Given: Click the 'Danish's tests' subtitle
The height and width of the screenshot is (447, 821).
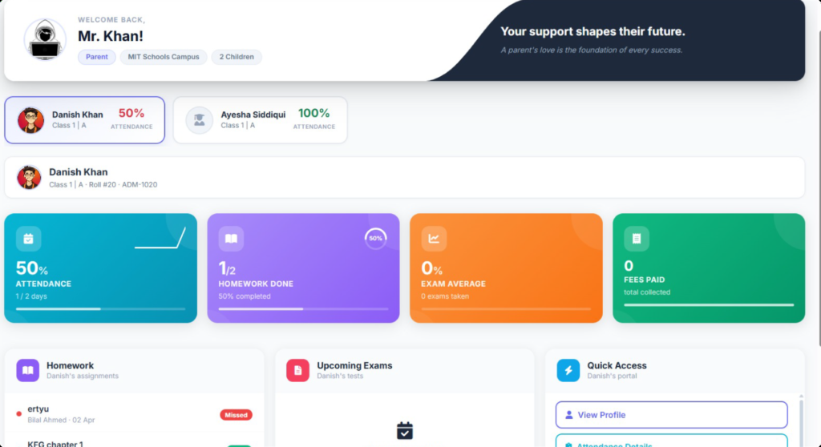Looking at the screenshot, I should [340, 376].
